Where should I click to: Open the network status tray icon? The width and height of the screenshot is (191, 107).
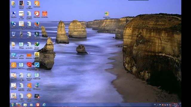coord(165,105)
